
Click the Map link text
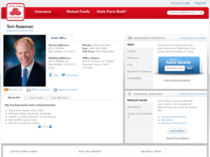[56, 75]
